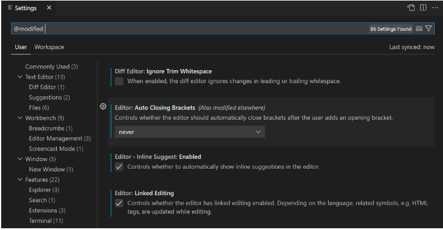Split the editor to the right
Viewport: 443px width, 230px height.
click(423, 8)
